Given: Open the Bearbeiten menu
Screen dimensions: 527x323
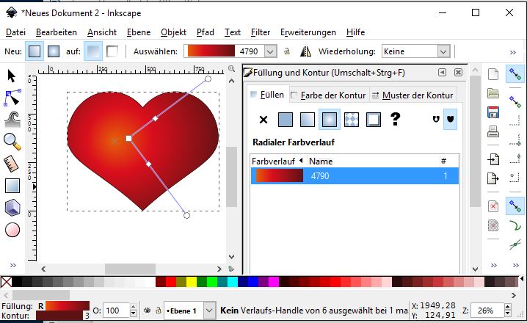Looking at the screenshot, I should click(x=57, y=32).
